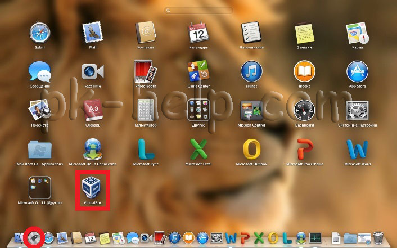Open minimized window thumbnail in Dock

click(x=364, y=238)
